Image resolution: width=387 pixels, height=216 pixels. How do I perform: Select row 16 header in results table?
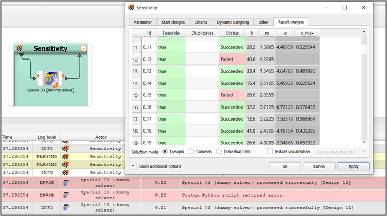135,107
